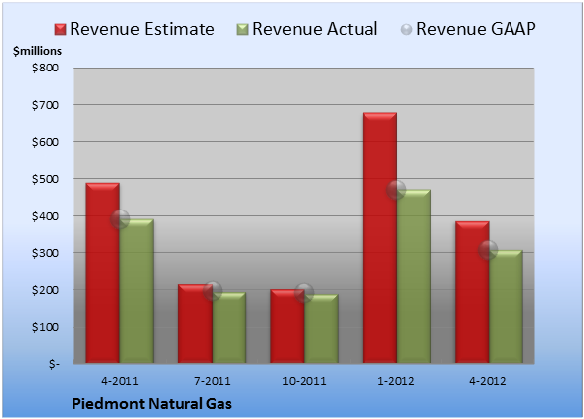Image resolution: width=584 pixels, height=419 pixels.
Task: Click the red estimate bar for 7-2011
Action: click(x=195, y=324)
